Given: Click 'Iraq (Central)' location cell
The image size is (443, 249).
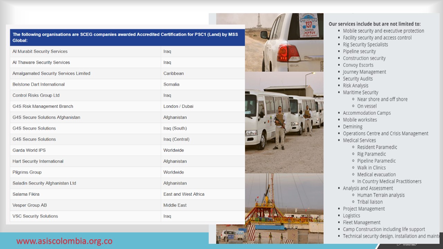Looking at the screenshot, I should pos(203,139).
